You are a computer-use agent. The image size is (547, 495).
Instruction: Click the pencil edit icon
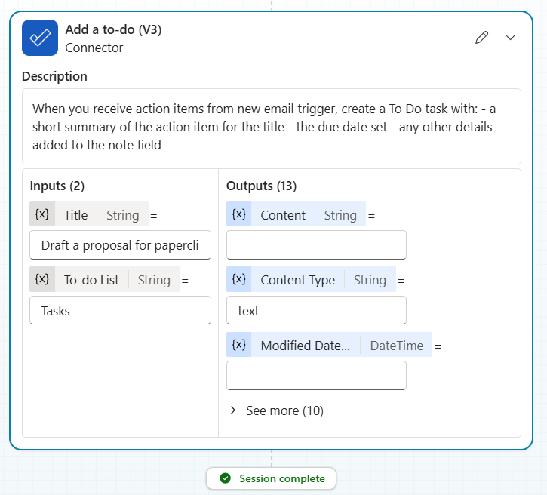(481, 38)
